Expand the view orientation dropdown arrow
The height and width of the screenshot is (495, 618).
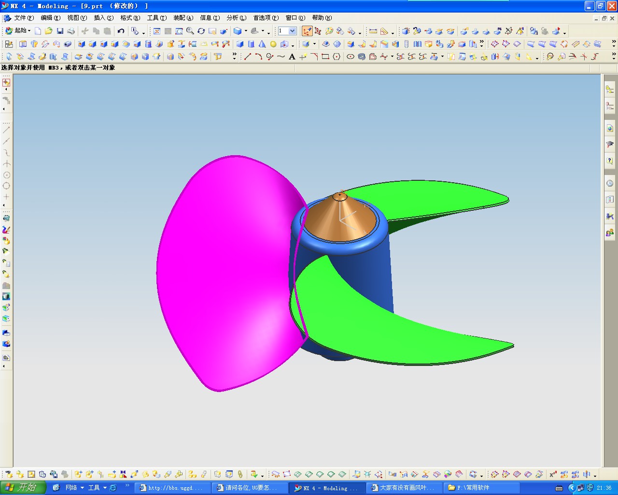[x=262, y=31]
